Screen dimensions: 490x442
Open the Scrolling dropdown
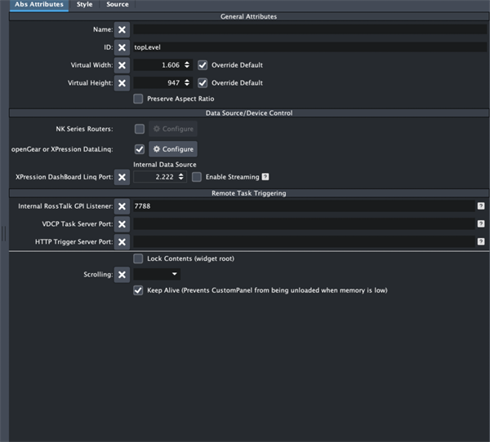(157, 275)
